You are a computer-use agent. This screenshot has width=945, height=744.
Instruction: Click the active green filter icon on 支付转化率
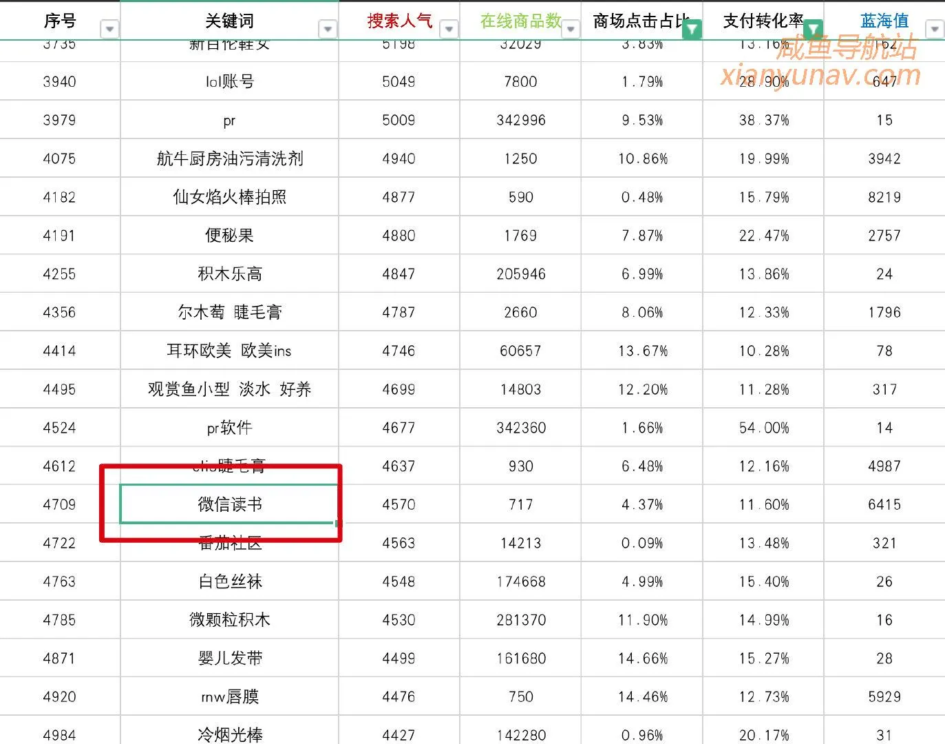(x=813, y=29)
